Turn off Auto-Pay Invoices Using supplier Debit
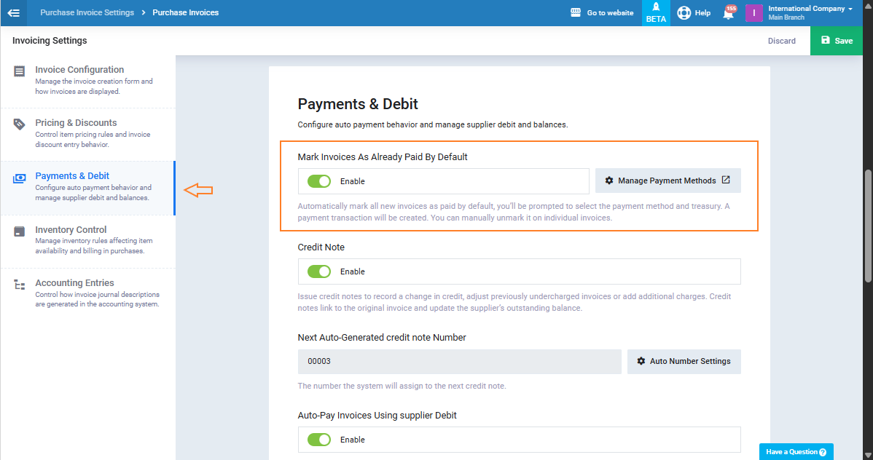Viewport: 873px width, 460px height. 319,440
